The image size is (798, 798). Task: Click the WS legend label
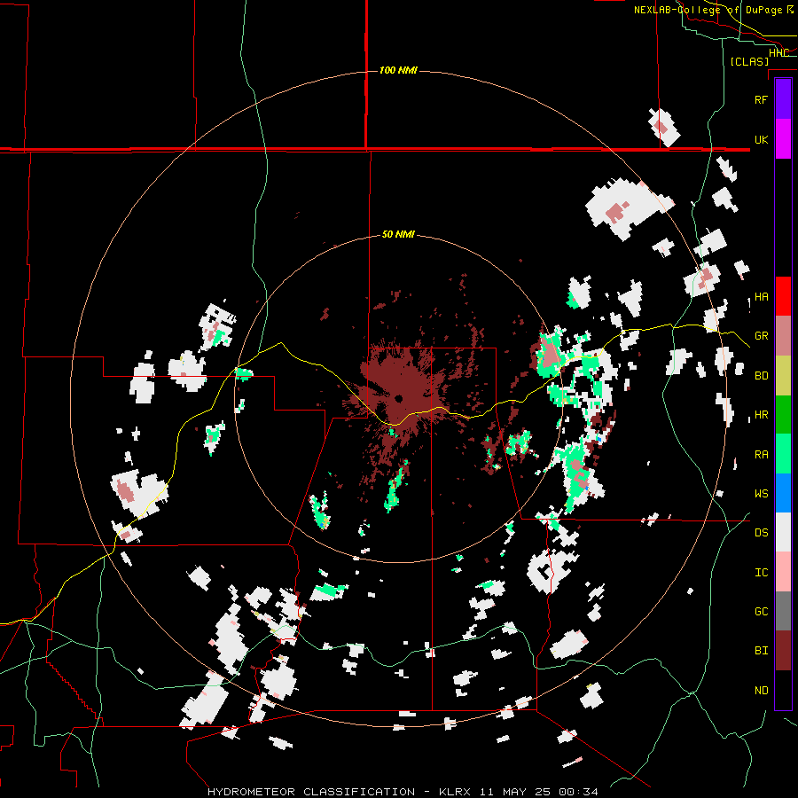[x=761, y=494]
